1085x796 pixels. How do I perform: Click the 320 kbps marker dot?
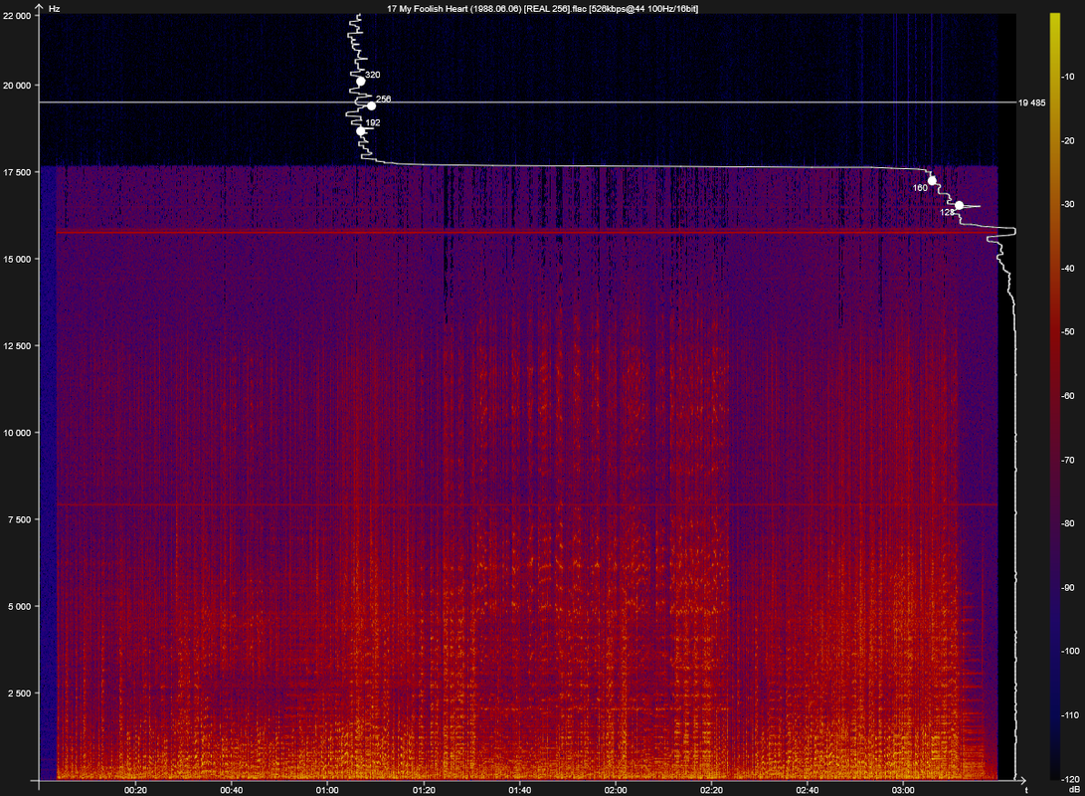361,82
